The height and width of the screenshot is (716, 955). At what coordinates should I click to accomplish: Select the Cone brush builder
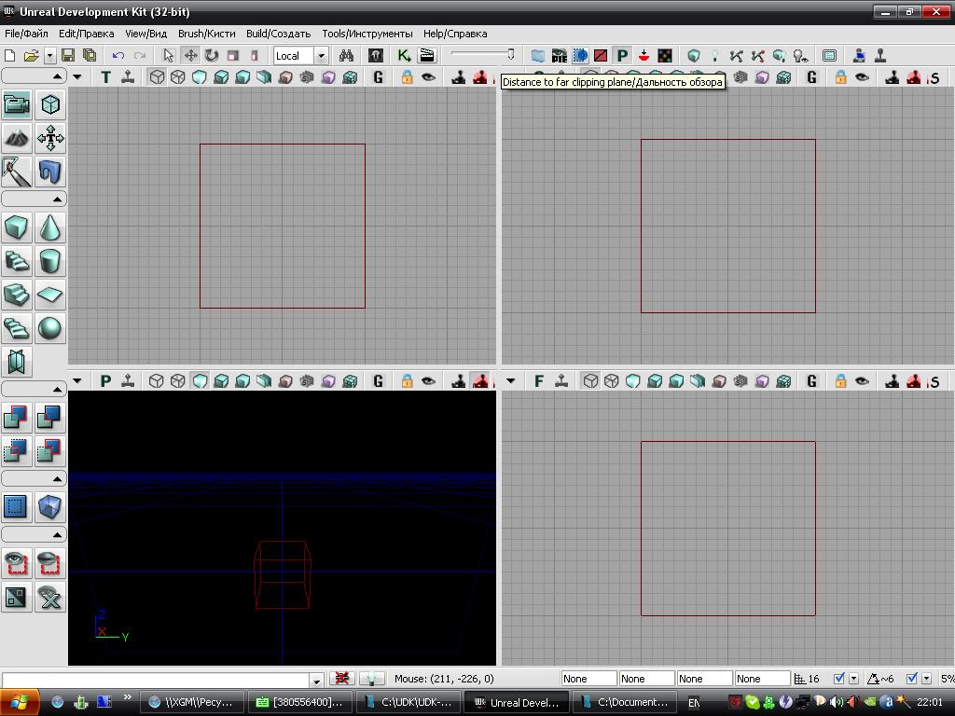(49, 227)
